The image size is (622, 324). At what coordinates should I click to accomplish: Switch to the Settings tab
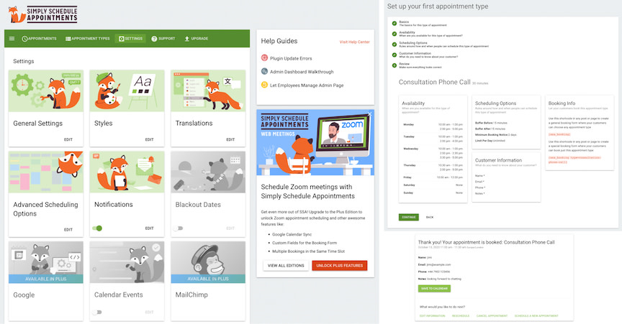coord(130,38)
